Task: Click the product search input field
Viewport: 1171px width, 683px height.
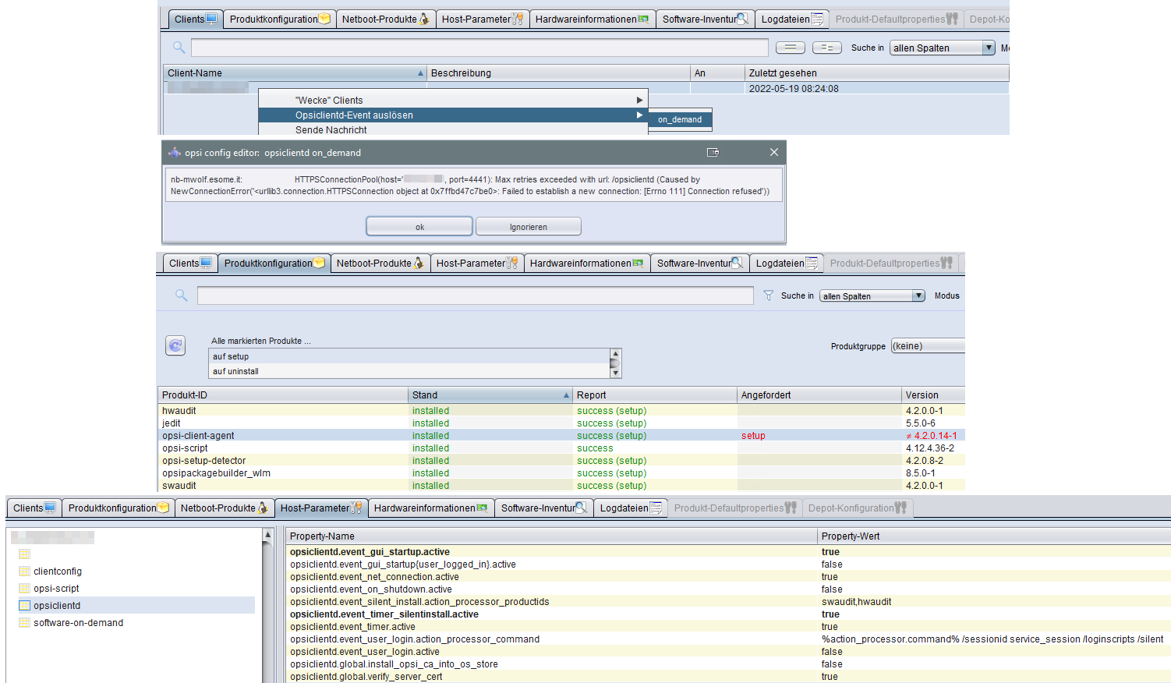Action: (476, 295)
